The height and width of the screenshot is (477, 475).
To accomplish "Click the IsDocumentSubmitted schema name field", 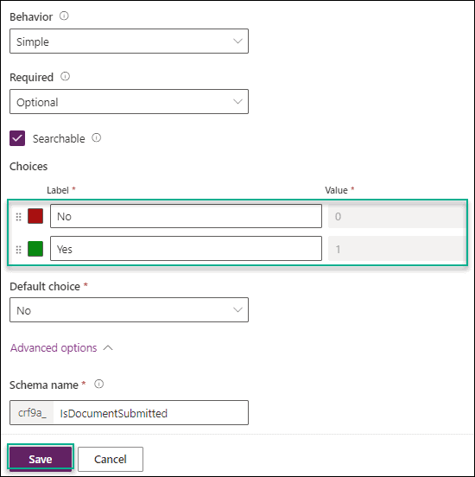I will (x=150, y=413).
